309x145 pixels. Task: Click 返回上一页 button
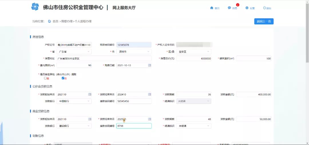pyautogui.click(x=264, y=21)
